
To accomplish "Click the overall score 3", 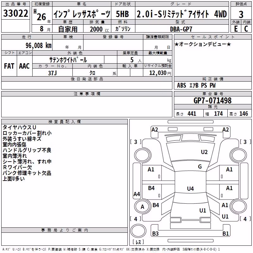I will coord(241,14).
